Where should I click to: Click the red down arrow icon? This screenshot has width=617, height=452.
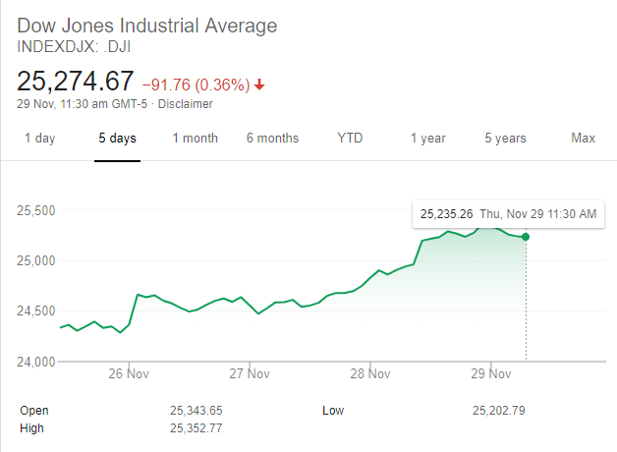259,85
